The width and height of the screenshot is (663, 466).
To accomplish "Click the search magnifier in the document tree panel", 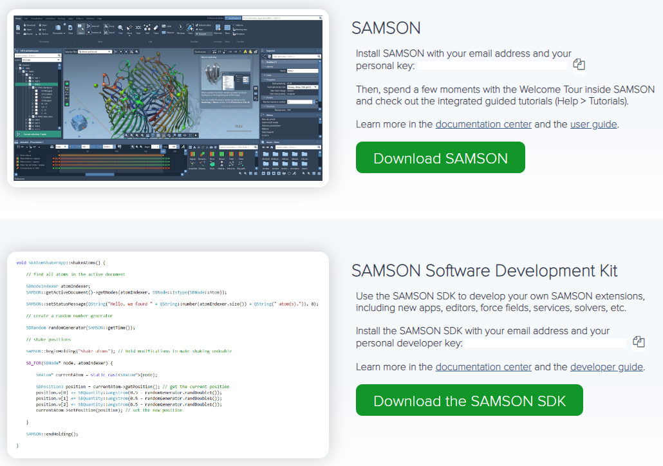I will coord(59,55).
